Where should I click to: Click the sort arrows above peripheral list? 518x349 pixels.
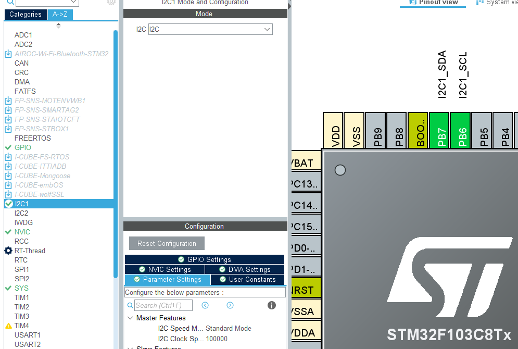(x=58, y=26)
